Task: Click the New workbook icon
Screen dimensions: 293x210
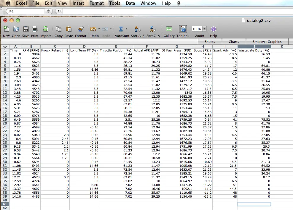Action: (x=6, y=29)
